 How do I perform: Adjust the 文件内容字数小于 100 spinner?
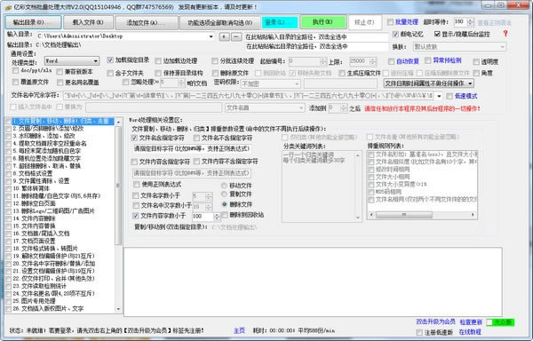tap(217, 217)
